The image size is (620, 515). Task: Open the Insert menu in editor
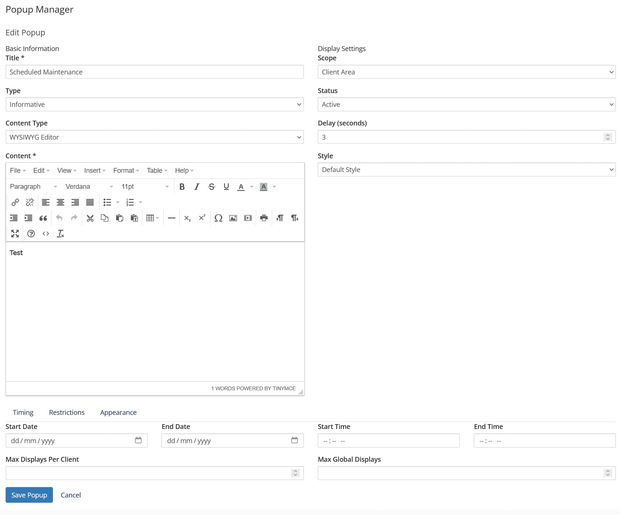coord(95,171)
